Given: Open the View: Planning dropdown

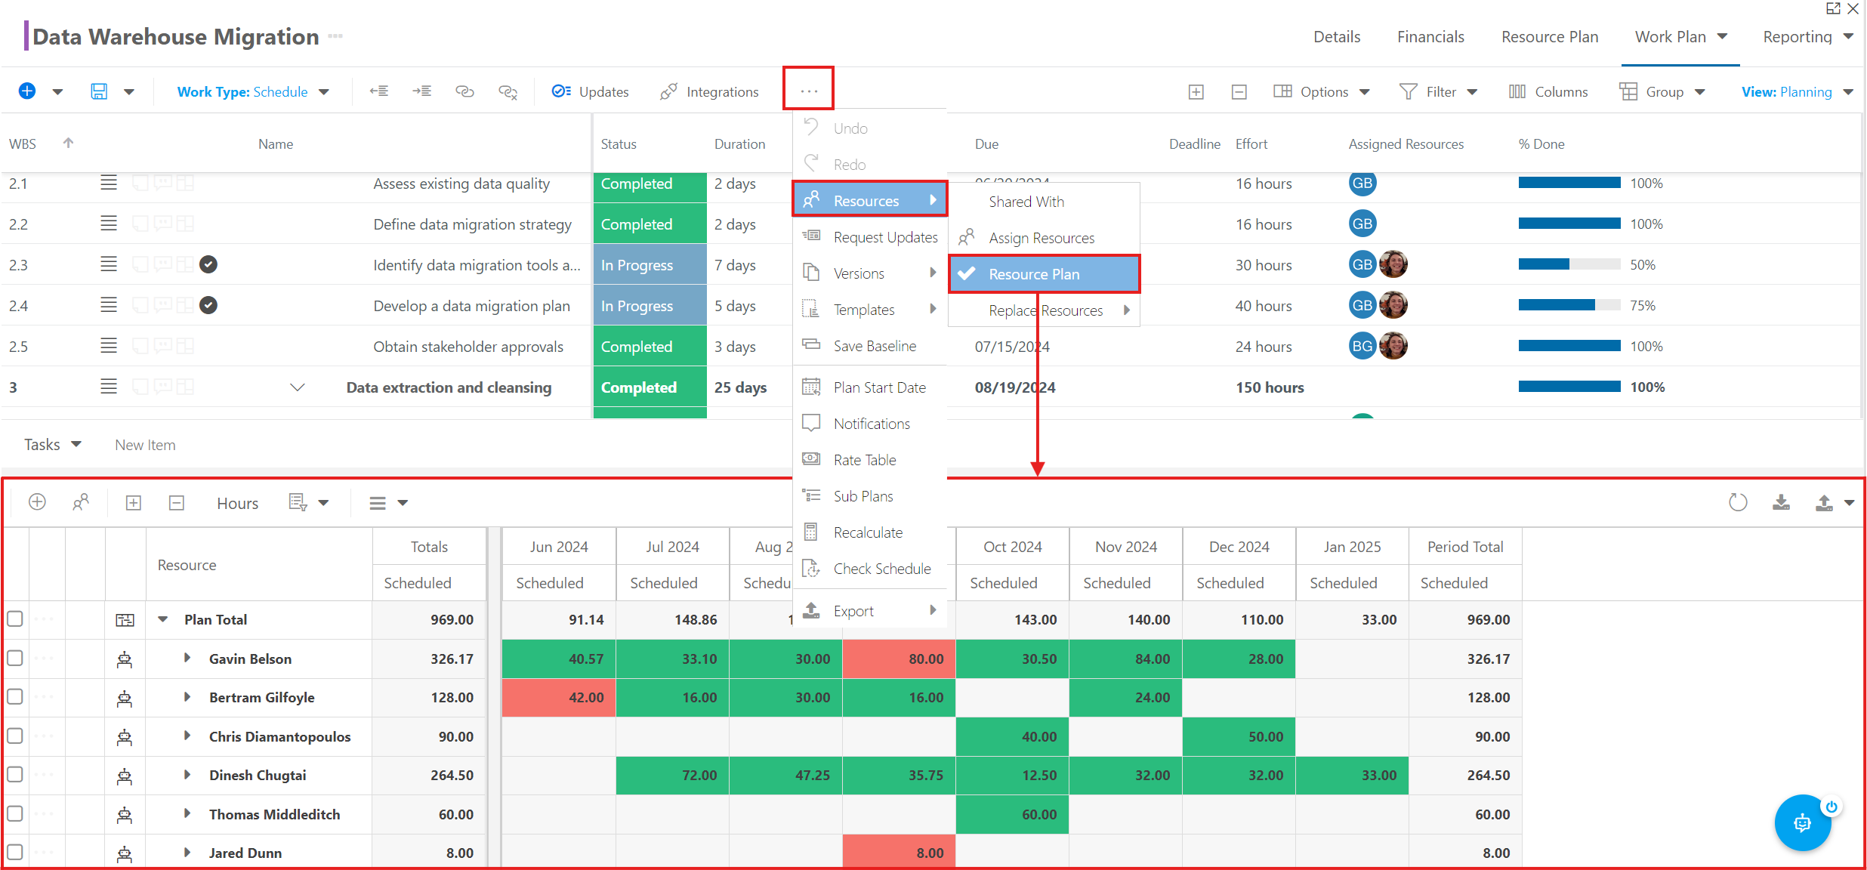Looking at the screenshot, I should (x=1797, y=91).
